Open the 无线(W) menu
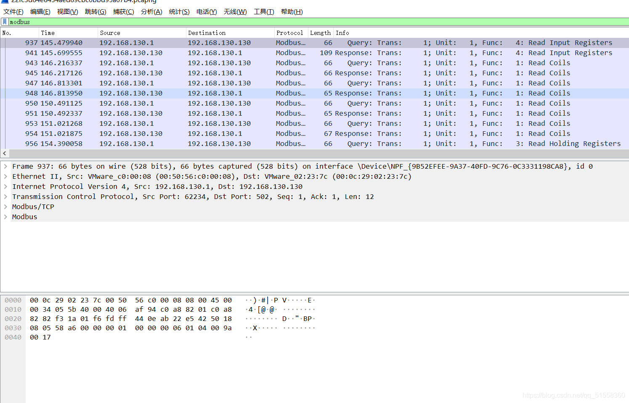629x403 pixels. coord(235,12)
